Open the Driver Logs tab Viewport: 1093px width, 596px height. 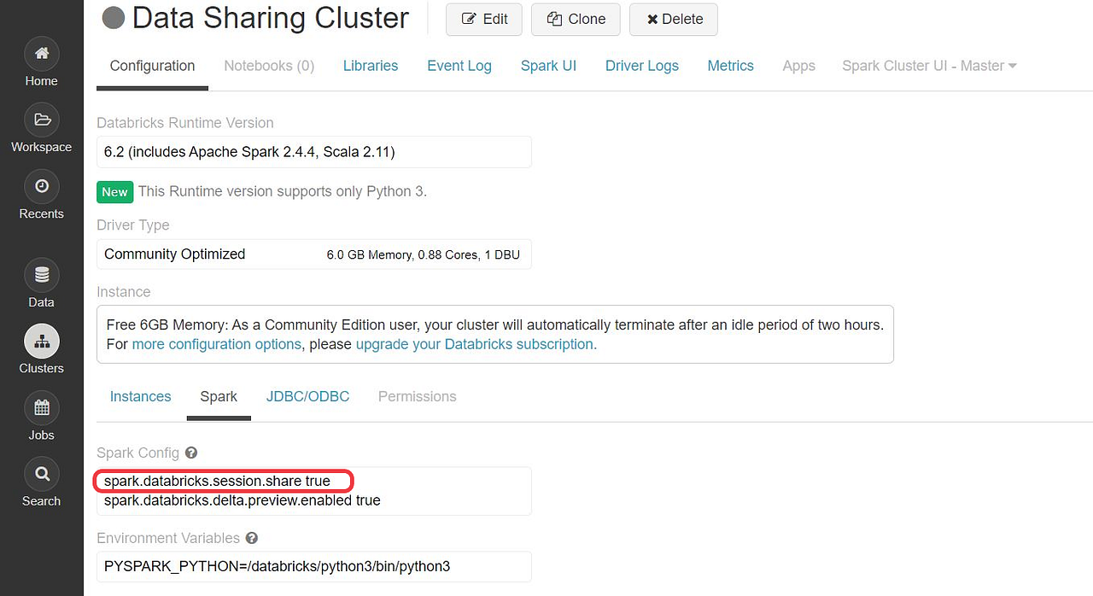(642, 66)
